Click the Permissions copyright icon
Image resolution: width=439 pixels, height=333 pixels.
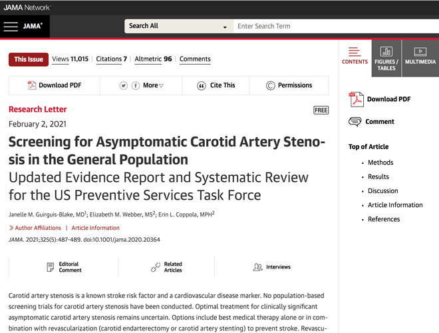click(271, 85)
